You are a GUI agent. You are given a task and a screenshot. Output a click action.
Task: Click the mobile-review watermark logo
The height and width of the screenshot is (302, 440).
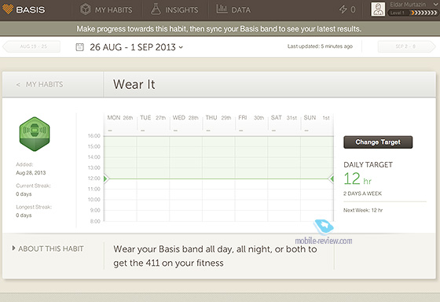point(324,226)
